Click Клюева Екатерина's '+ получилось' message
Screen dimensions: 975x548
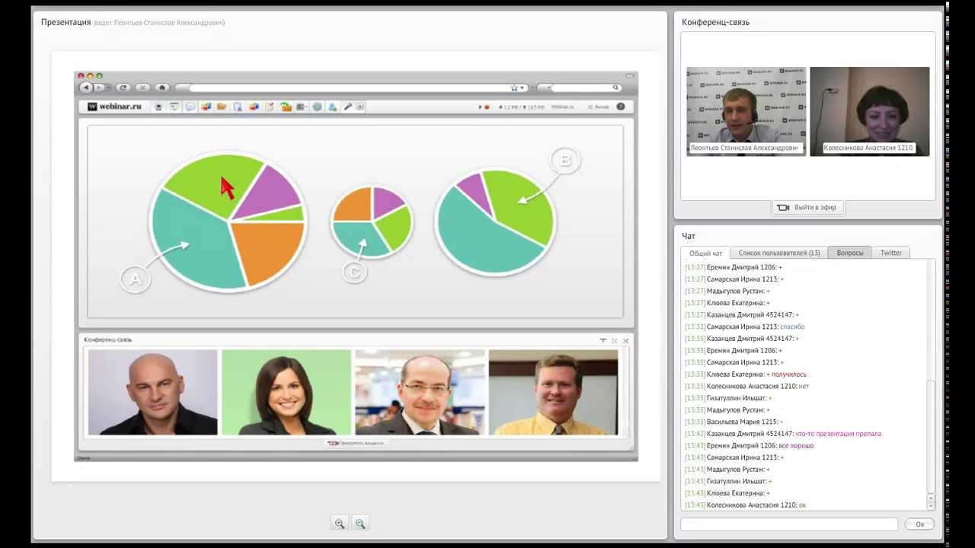[786, 374]
